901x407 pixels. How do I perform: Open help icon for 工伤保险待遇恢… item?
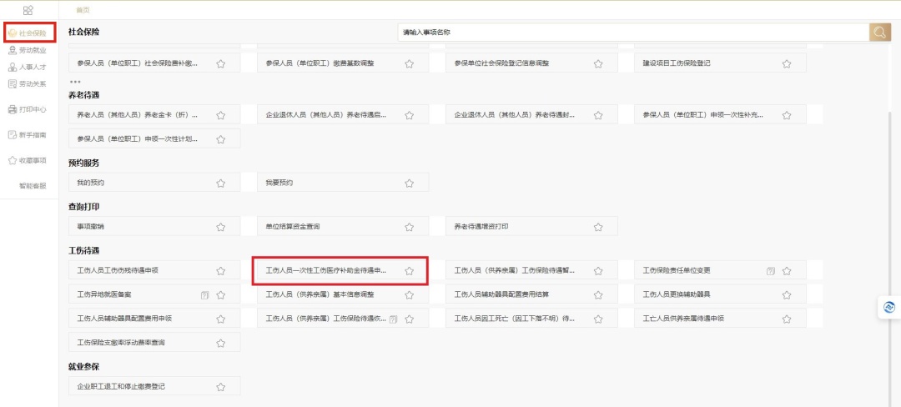(x=393, y=319)
